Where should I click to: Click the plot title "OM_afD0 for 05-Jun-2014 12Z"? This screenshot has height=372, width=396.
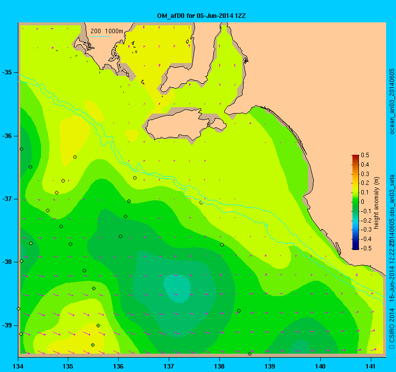(201, 16)
